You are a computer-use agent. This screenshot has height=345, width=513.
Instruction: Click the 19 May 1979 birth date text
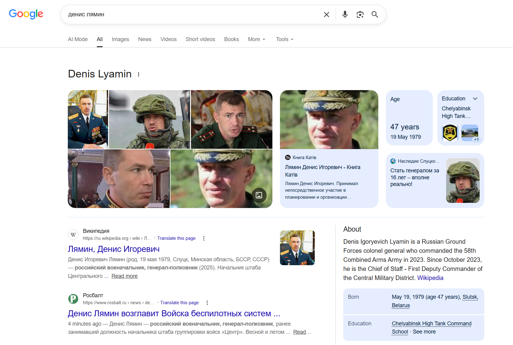click(x=406, y=137)
